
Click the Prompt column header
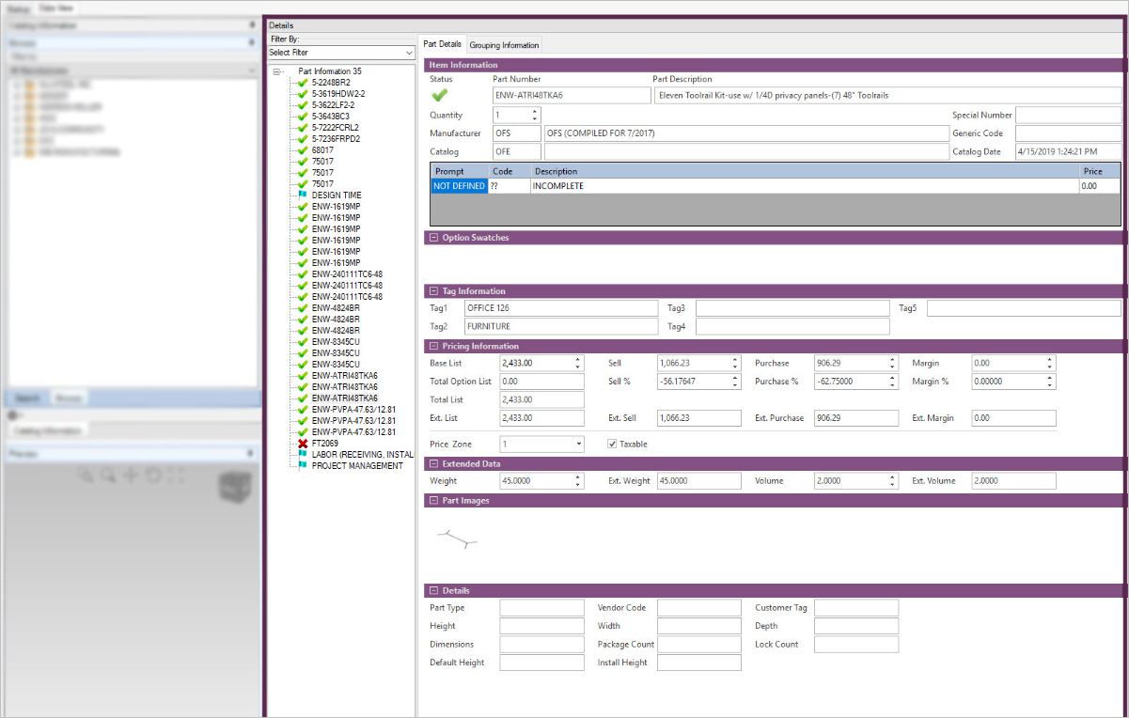coord(460,172)
